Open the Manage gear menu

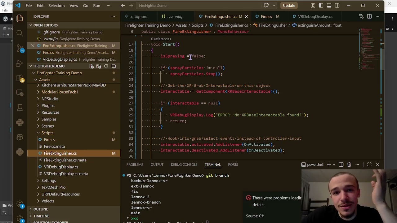point(20,219)
